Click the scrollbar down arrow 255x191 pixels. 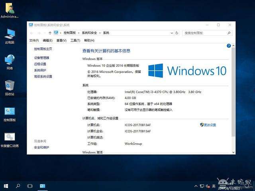click(x=233, y=152)
